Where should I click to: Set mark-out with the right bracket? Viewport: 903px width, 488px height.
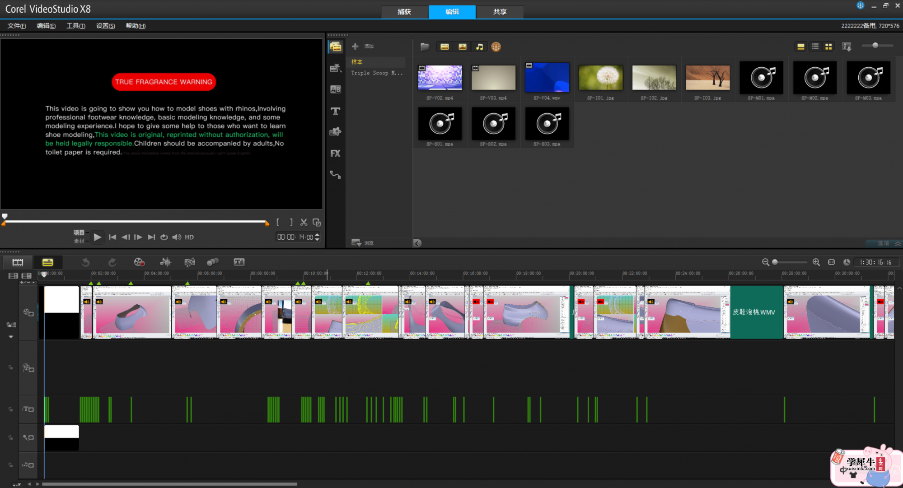point(291,223)
